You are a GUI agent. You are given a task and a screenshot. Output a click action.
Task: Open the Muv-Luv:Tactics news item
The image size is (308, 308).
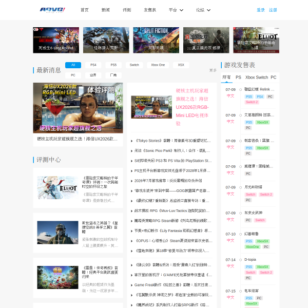(x=172, y=211)
